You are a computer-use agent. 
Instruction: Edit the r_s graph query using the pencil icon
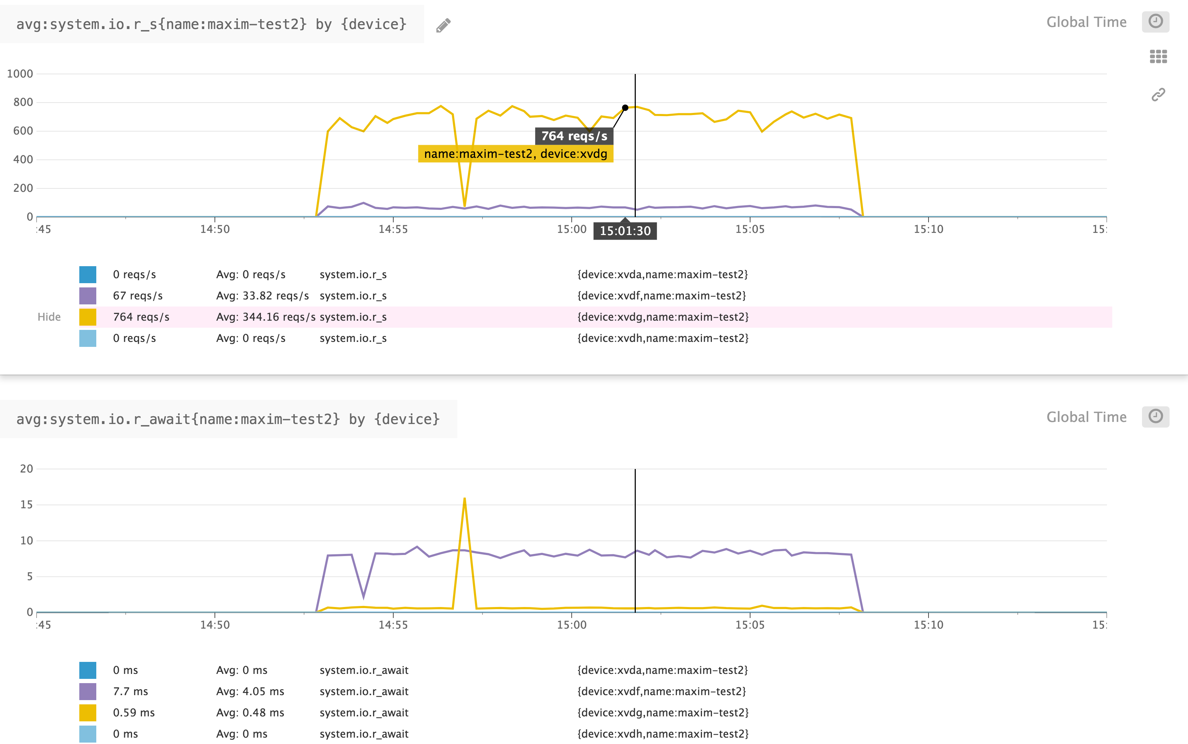click(x=443, y=25)
